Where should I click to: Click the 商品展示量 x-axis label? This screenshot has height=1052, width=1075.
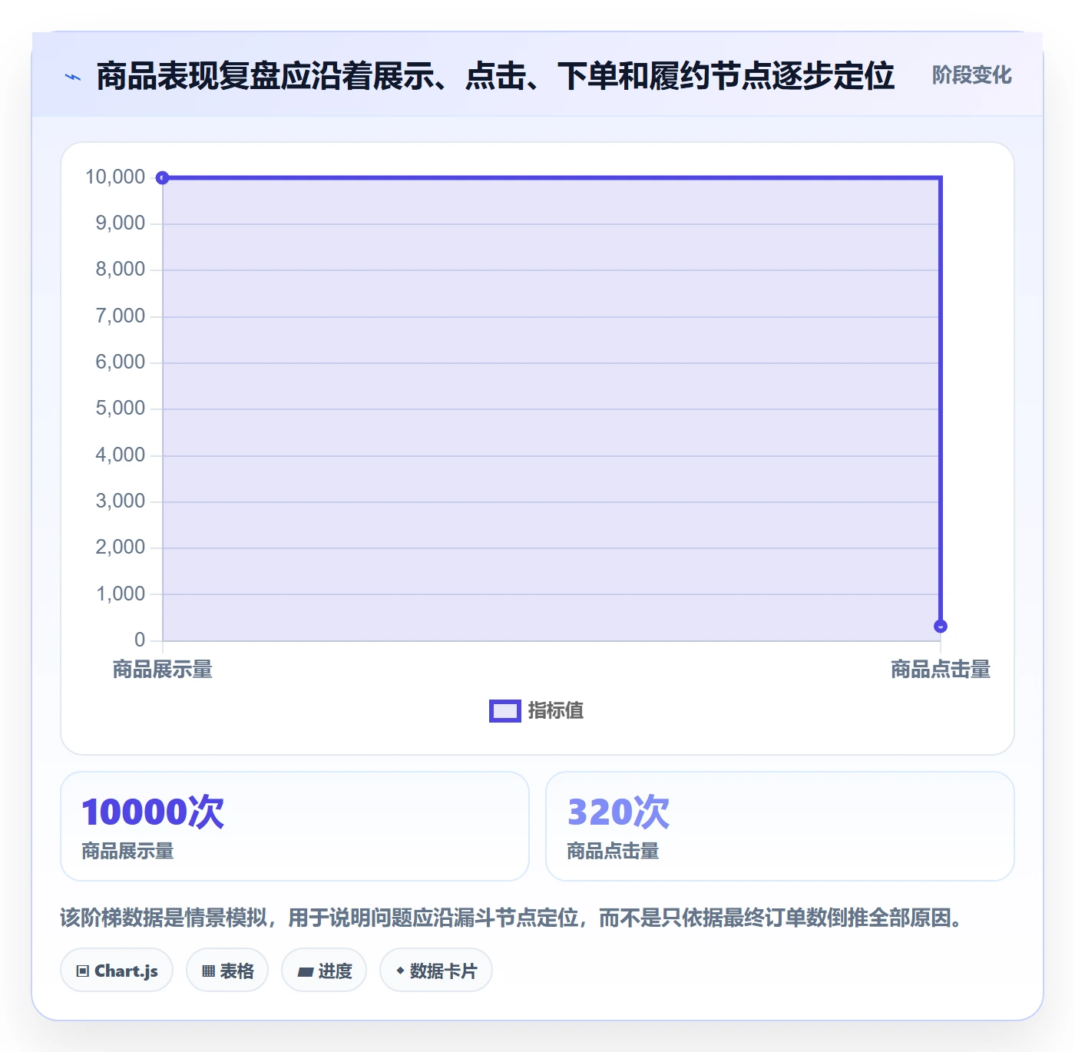(x=163, y=670)
